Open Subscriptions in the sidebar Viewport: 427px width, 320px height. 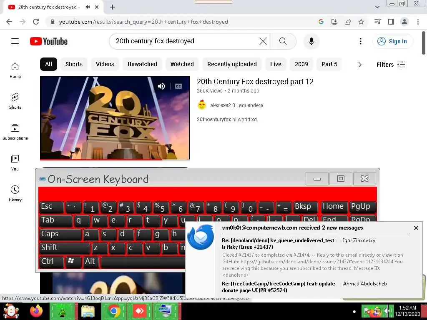point(15,132)
